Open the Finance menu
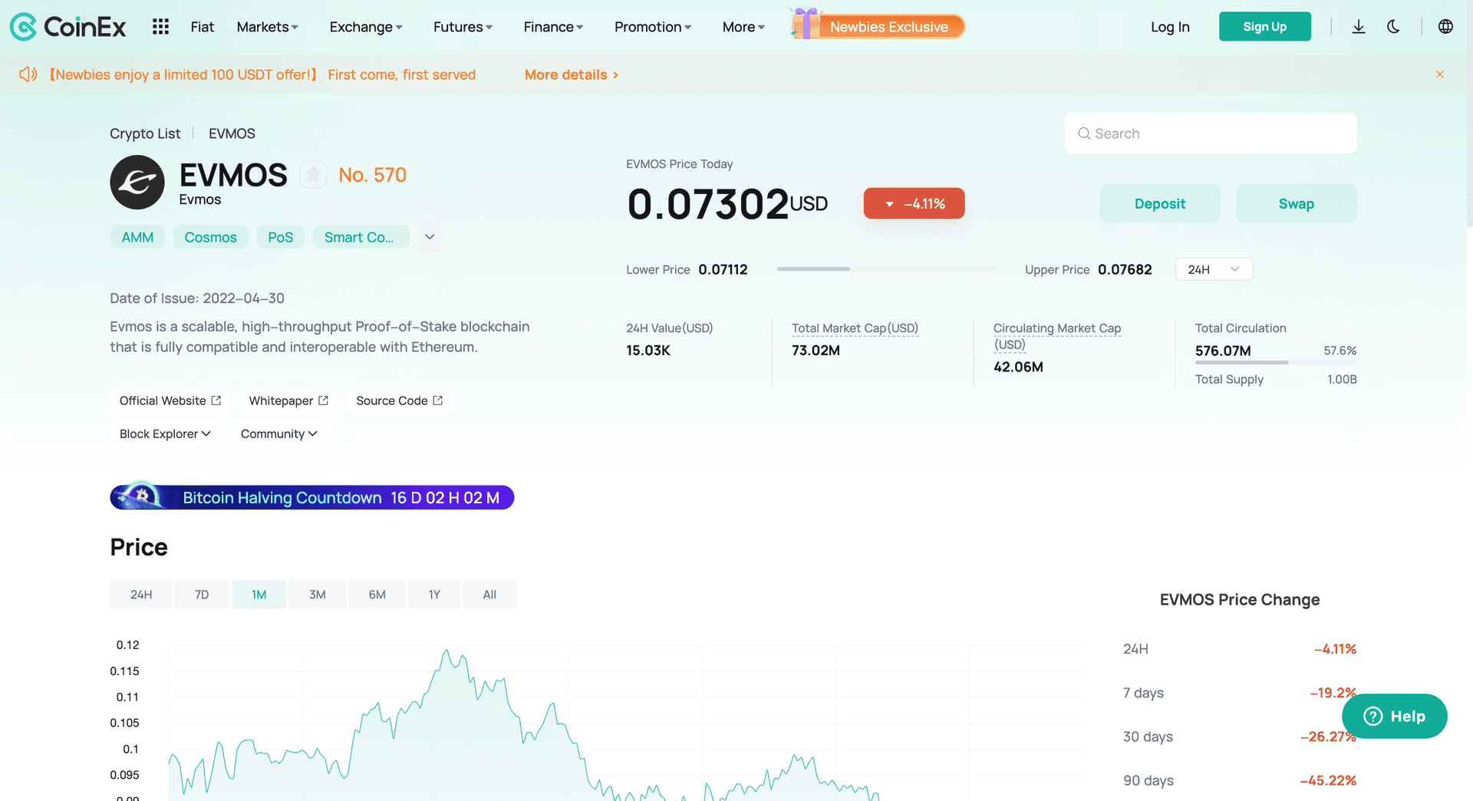 pos(553,27)
